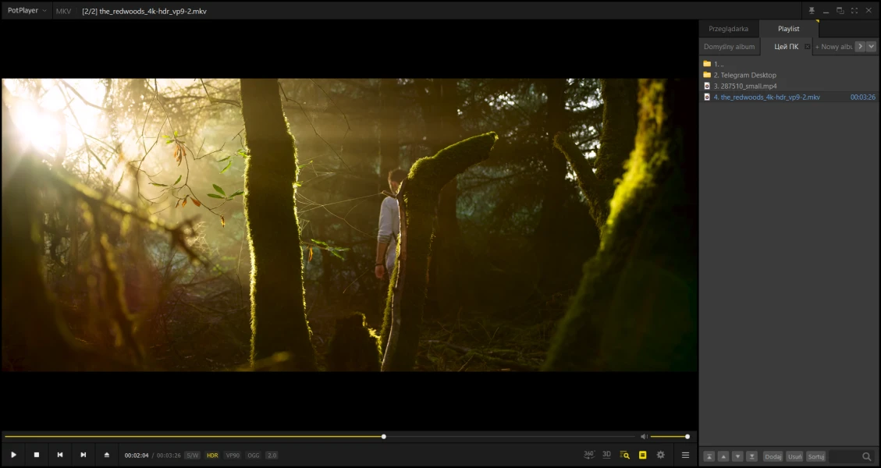Click the eject/open file icon

pyautogui.click(x=107, y=455)
